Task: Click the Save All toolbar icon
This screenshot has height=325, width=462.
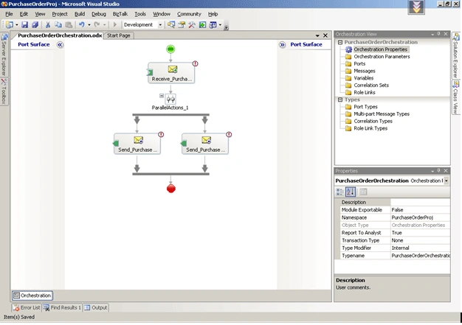Action: pos(35,25)
